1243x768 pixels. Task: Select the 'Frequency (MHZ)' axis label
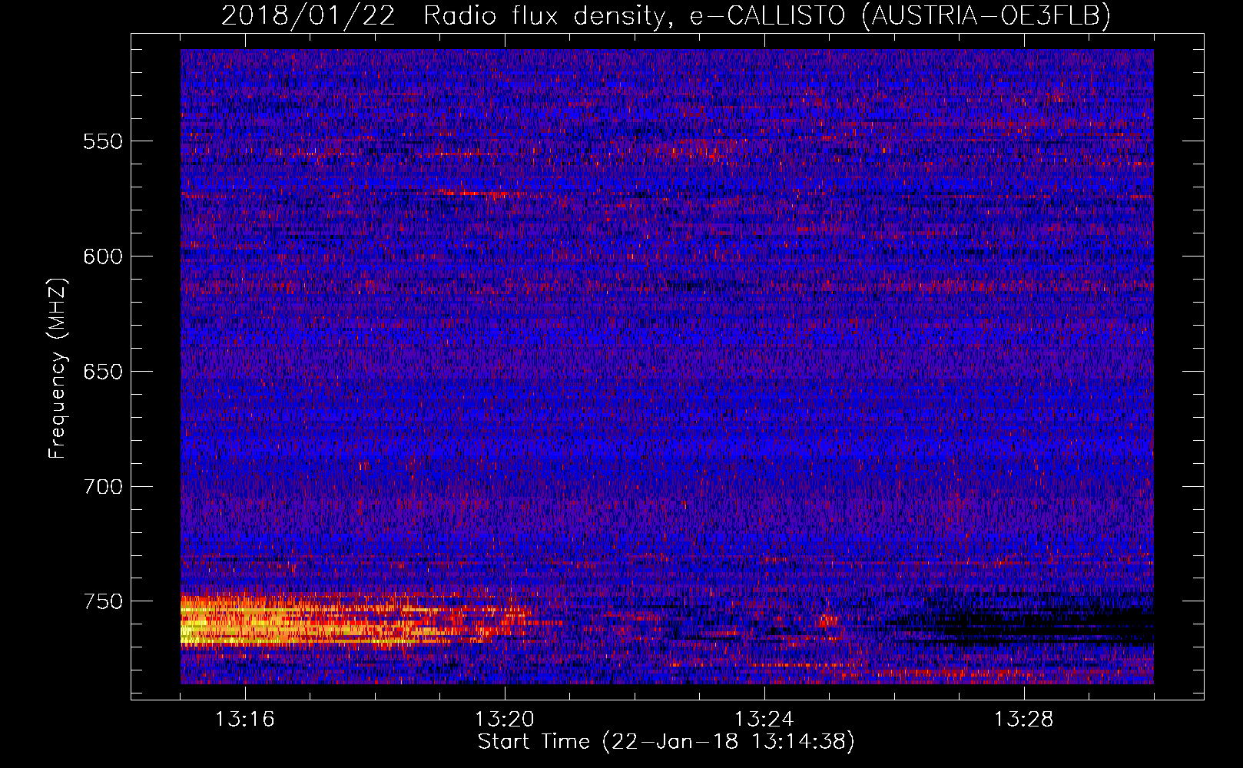58,369
